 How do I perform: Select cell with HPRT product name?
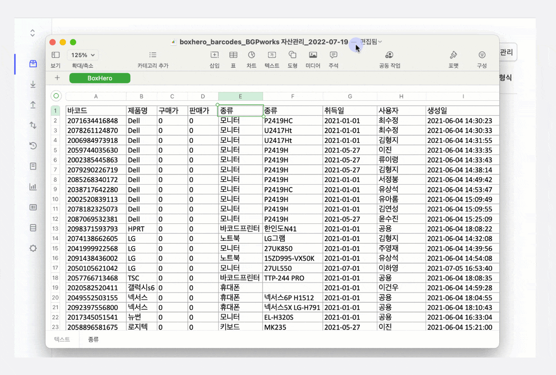141,229
